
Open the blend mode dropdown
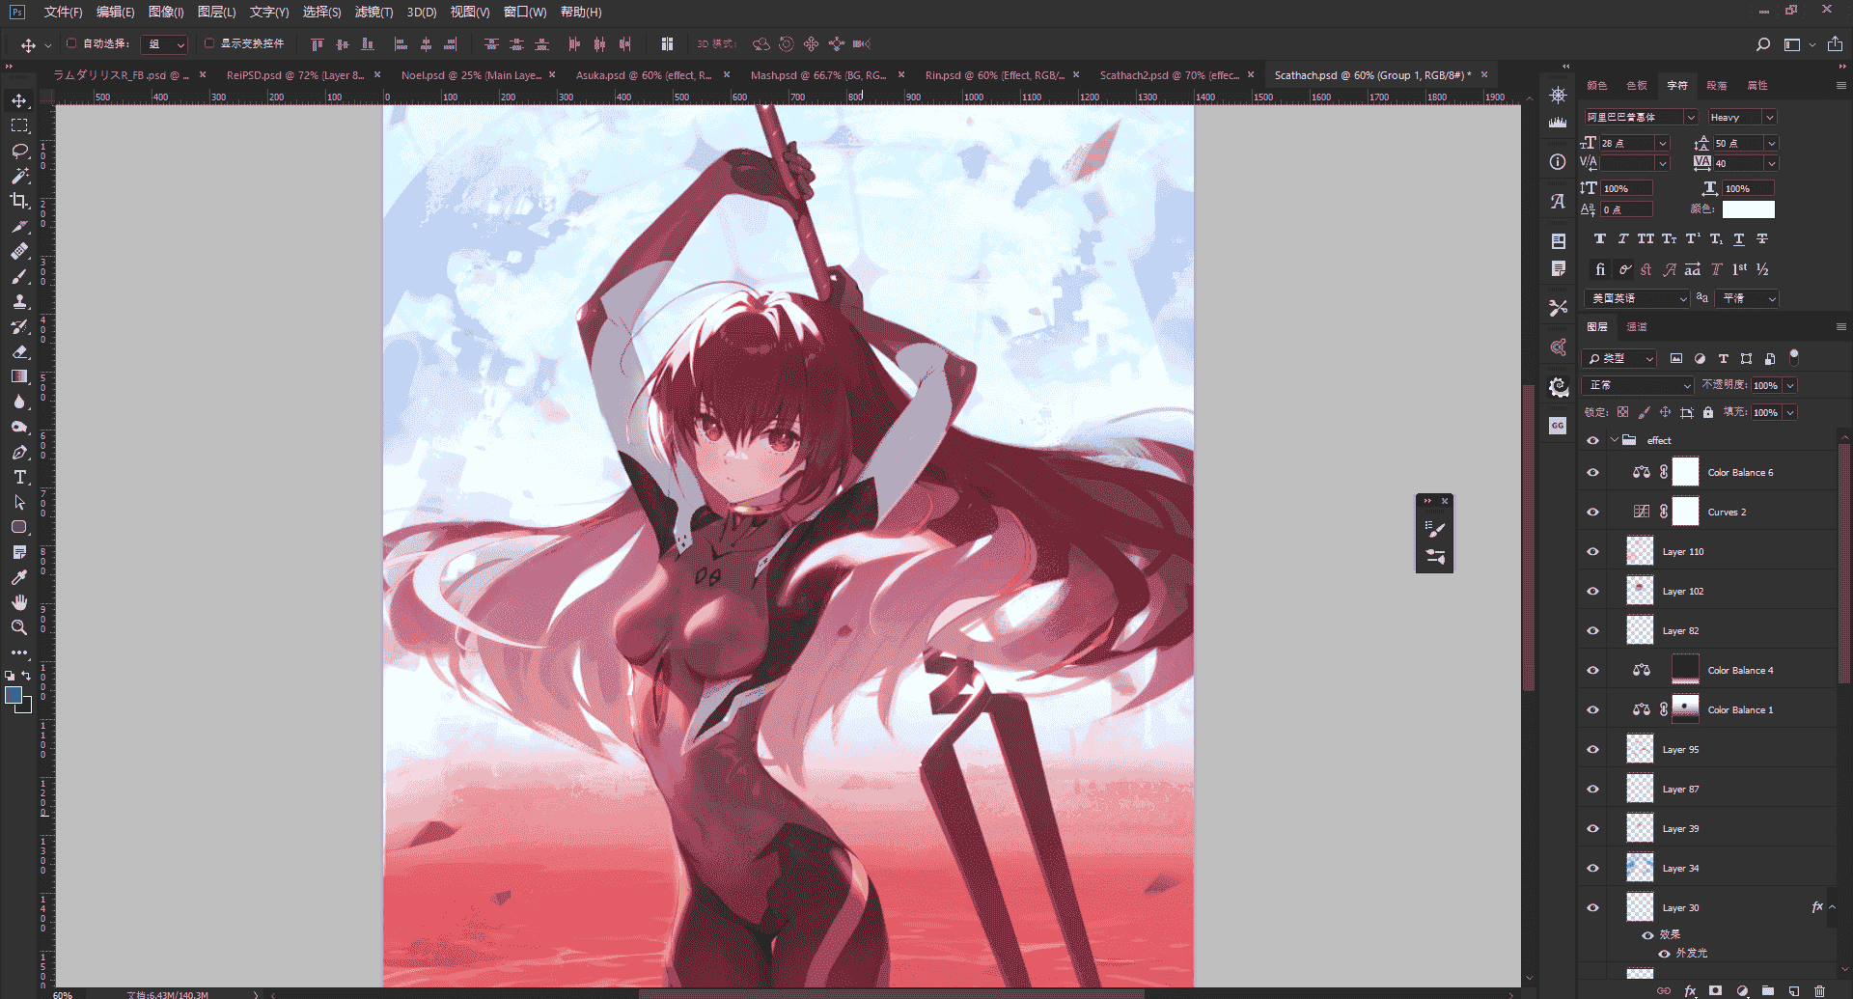point(1638,385)
